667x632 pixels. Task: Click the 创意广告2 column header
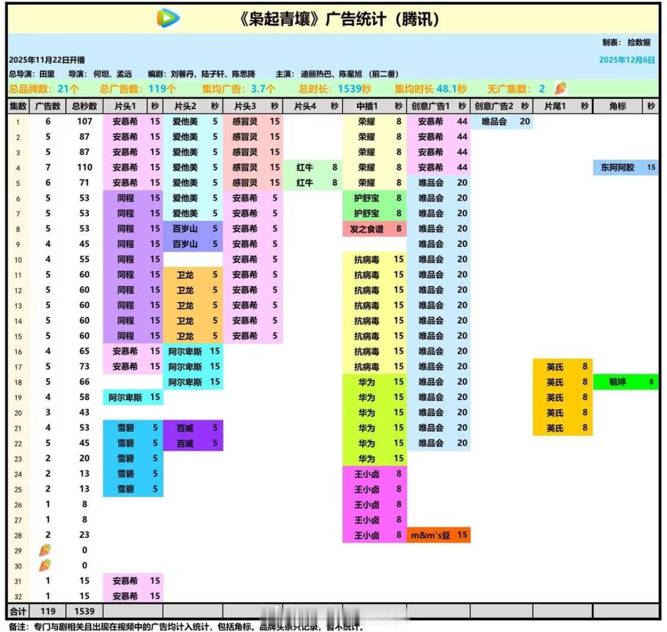[494, 106]
